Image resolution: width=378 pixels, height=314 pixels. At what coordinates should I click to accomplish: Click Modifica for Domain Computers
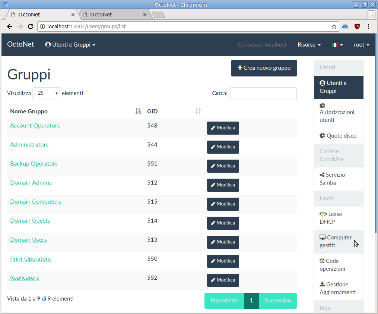pos(223,204)
